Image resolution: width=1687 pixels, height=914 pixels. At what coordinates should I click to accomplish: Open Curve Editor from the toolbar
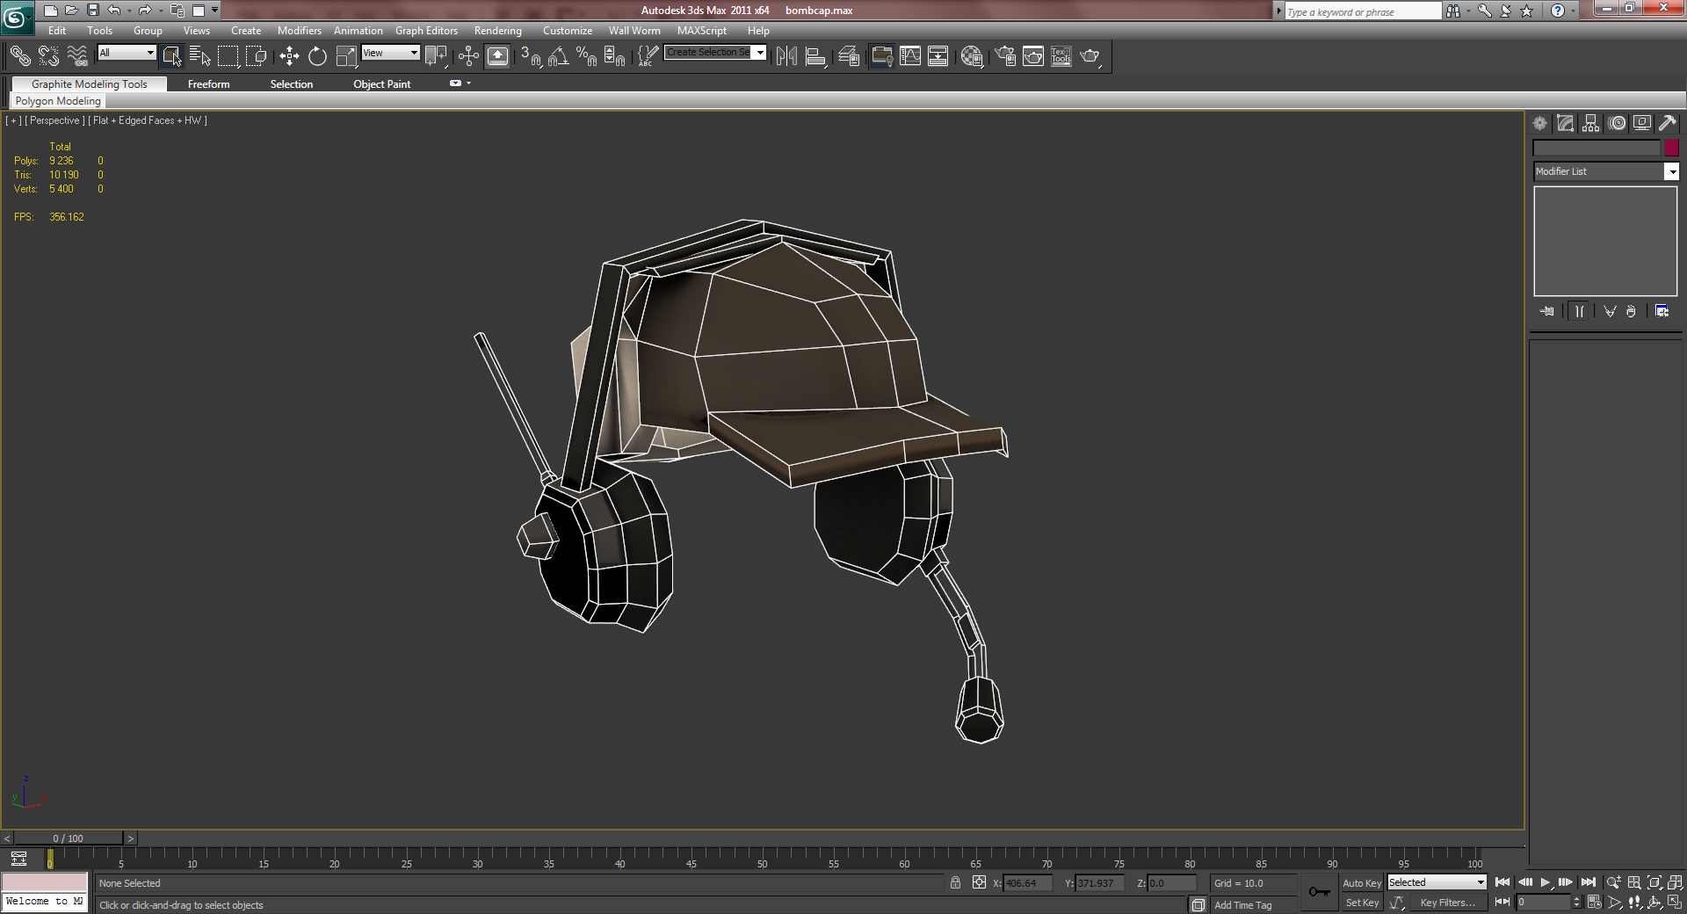pyautogui.click(x=910, y=56)
